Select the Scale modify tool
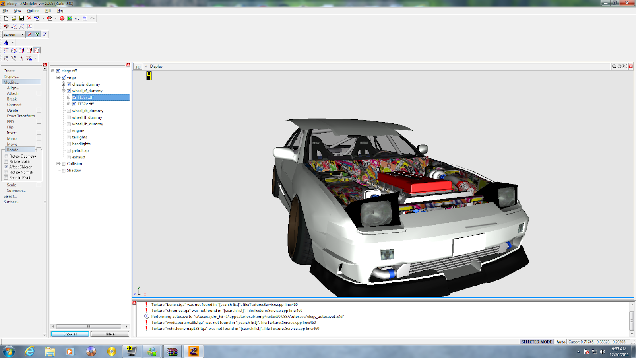 point(12,185)
